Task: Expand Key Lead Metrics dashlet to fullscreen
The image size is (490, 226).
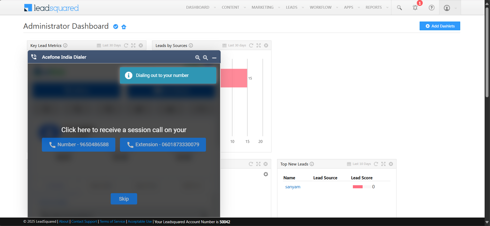Action: [x=133, y=45]
